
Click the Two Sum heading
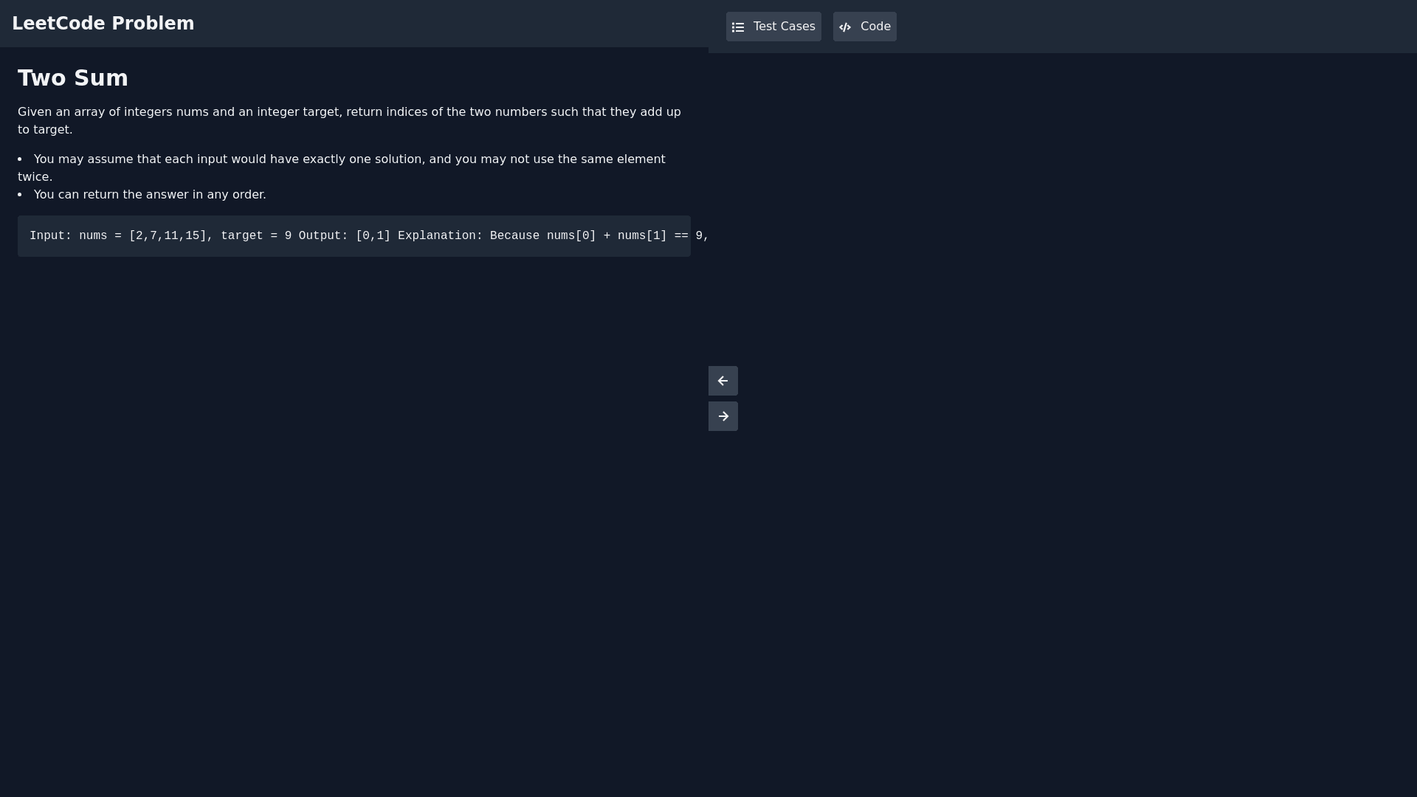coord(73,78)
